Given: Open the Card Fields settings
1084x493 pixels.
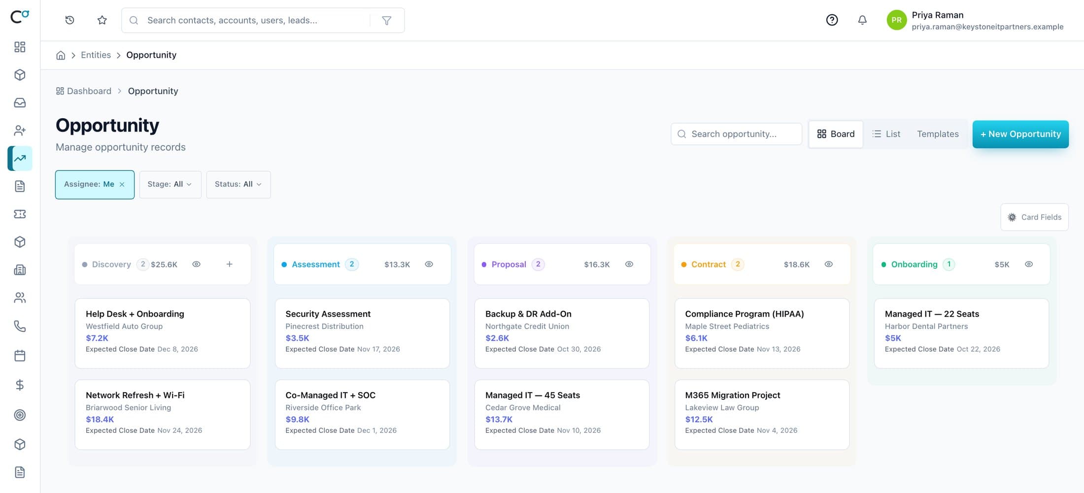Looking at the screenshot, I should pos(1034,217).
